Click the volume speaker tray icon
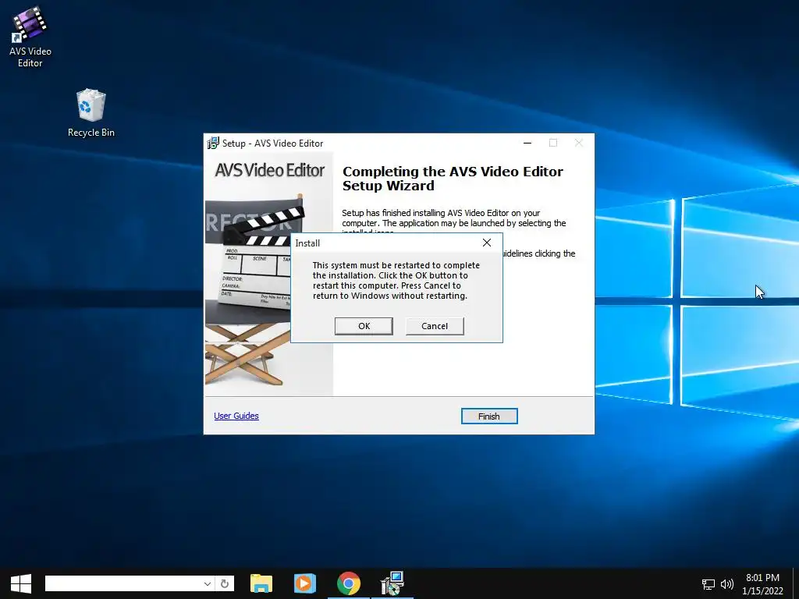The height and width of the screenshot is (599, 799). [x=727, y=584]
